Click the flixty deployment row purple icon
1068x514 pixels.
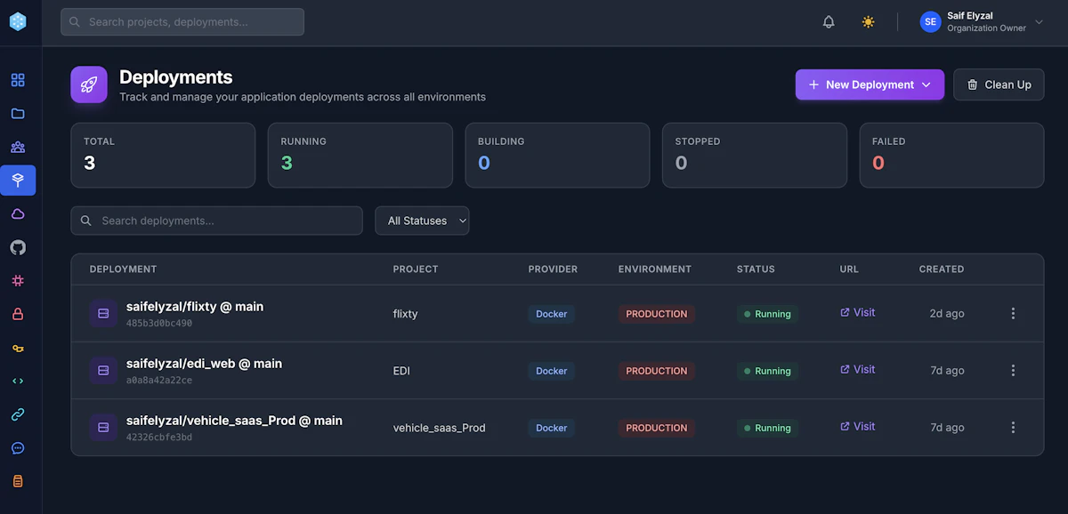[x=102, y=313]
